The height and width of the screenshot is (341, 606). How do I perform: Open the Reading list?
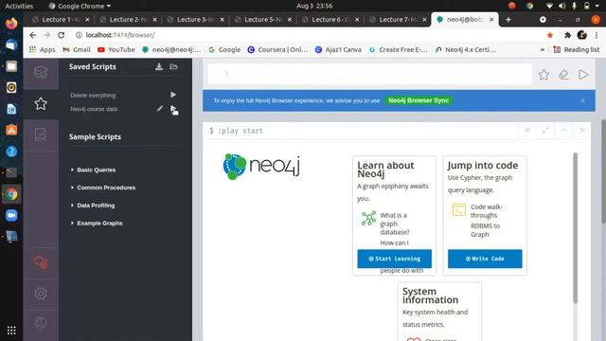[577, 49]
